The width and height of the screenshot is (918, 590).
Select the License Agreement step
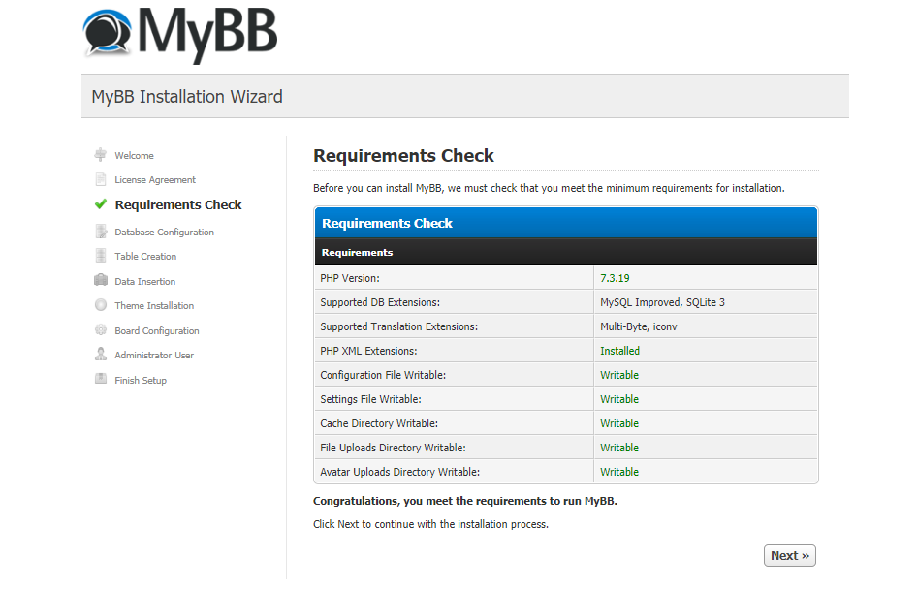click(x=155, y=179)
